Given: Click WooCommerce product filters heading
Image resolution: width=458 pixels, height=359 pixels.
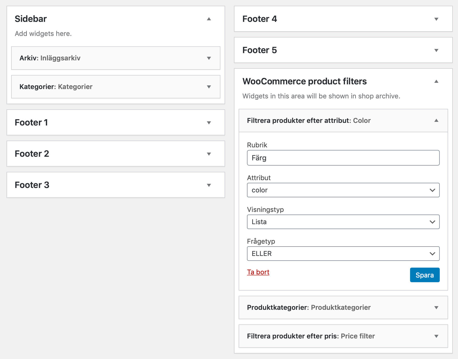Looking at the screenshot, I should tap(305, 81).
